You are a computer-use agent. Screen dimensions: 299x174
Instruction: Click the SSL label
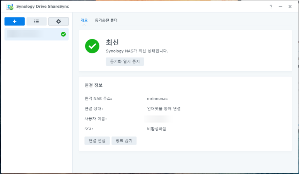[x=89, y=129]
